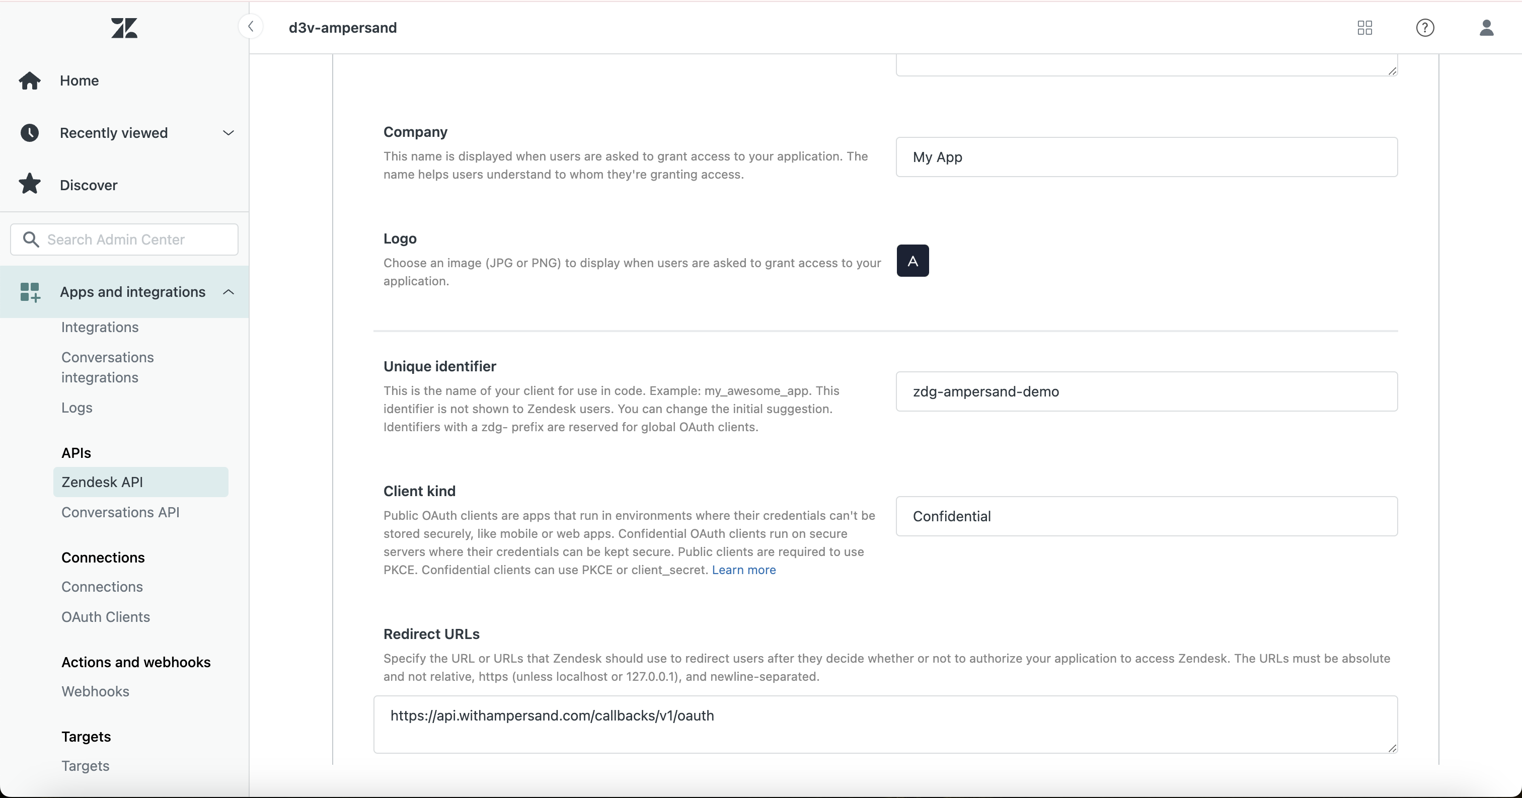Select the Apps and integrations icon
Image resolution: width=1522 pixels, height=798 pixels.
pos(30,292)
